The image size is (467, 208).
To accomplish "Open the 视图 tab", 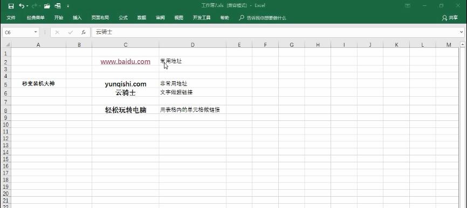I will point(178,18).
